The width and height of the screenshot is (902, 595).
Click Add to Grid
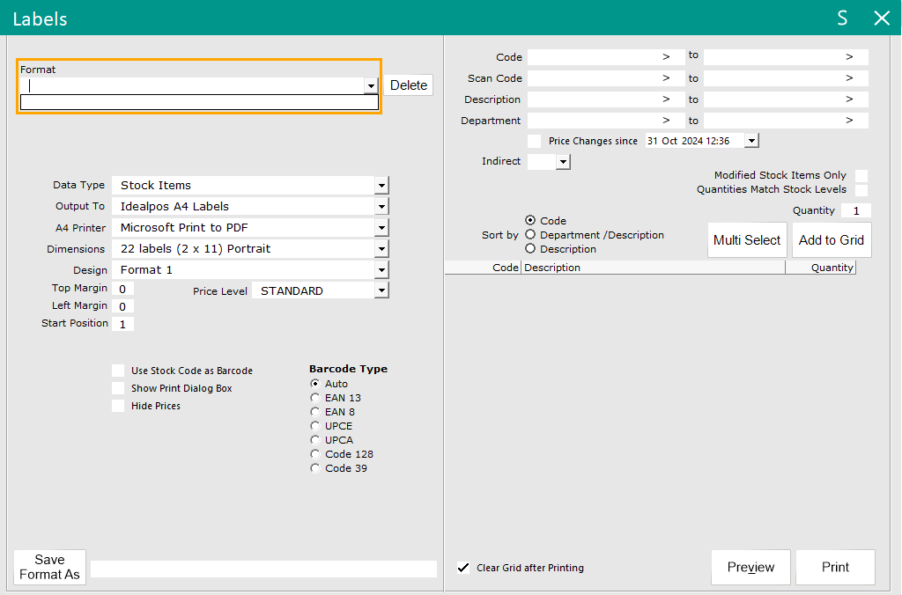[x=832, y=240]
